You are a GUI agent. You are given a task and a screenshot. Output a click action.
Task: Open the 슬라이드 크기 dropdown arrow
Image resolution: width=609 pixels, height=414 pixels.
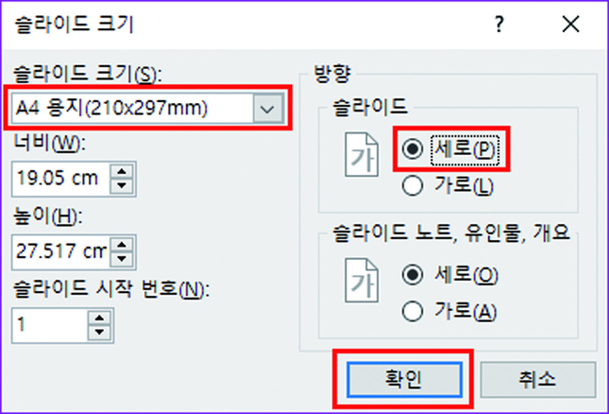pos(267,110)
